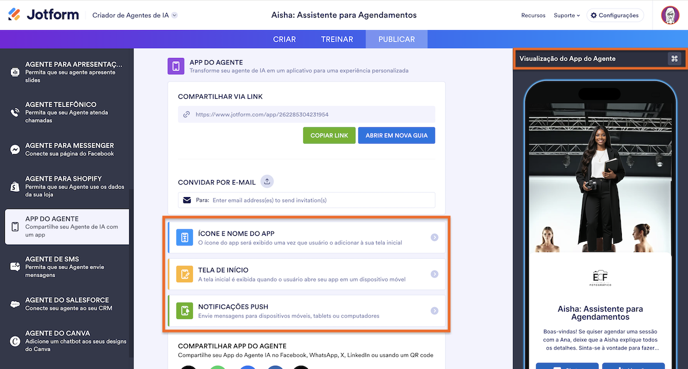This screenshot has height=369, width=688.
Task: Open Ícone e Nome do App section
Action: click(x=306, y=237)
